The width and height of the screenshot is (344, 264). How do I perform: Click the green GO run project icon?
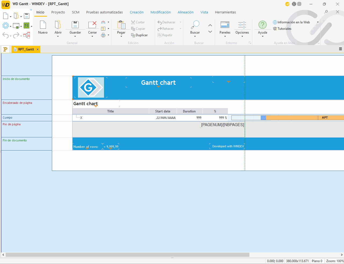click(x=26, y=26)
